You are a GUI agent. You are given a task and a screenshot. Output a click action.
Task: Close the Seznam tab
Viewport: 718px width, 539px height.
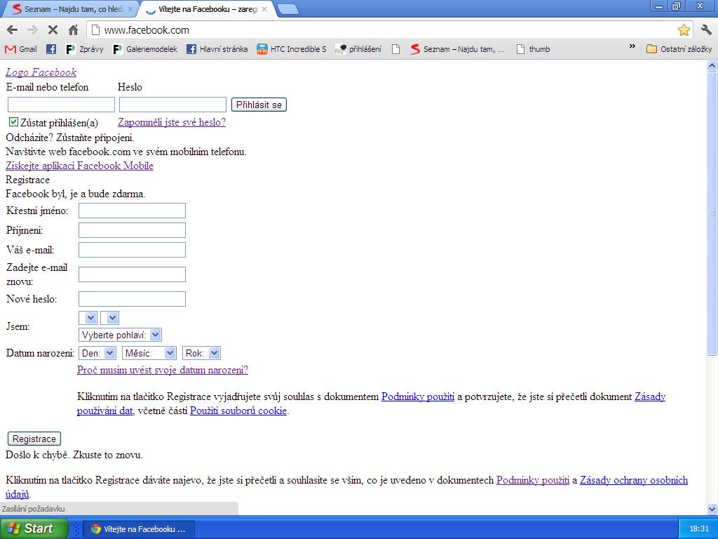[130, 9]
